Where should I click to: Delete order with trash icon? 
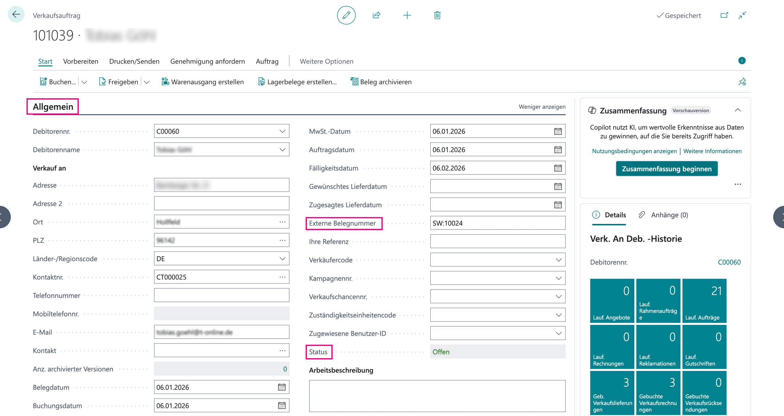(437, 15)
